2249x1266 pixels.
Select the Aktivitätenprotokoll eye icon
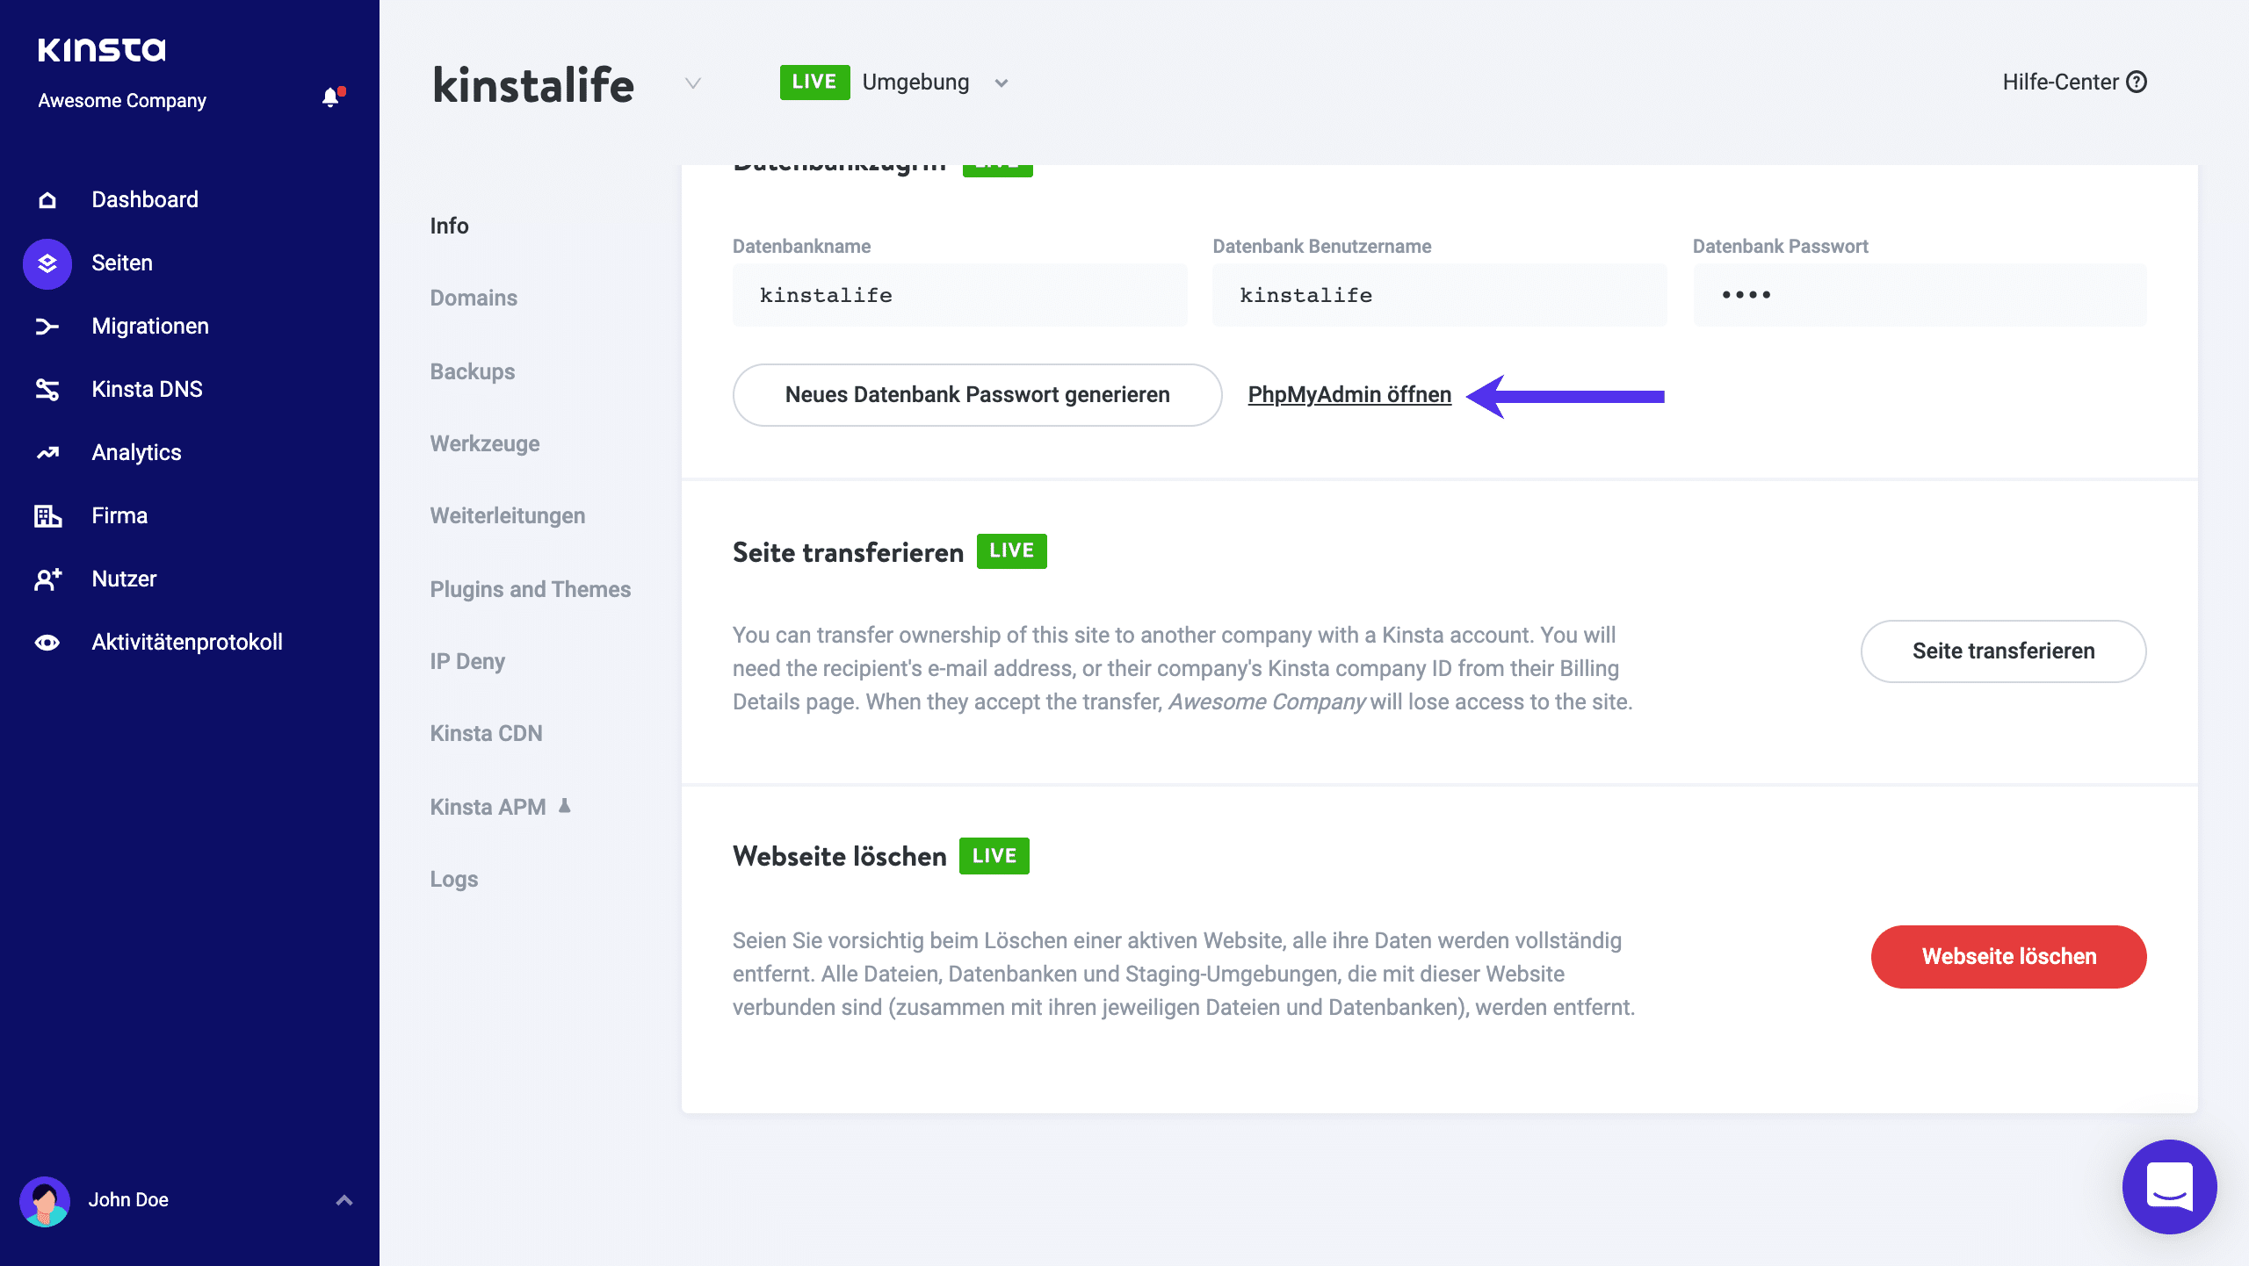[46, 642]
